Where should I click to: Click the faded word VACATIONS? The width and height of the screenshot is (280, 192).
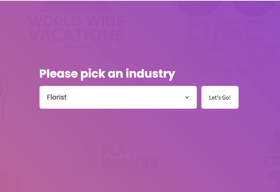tap(76, 35)
